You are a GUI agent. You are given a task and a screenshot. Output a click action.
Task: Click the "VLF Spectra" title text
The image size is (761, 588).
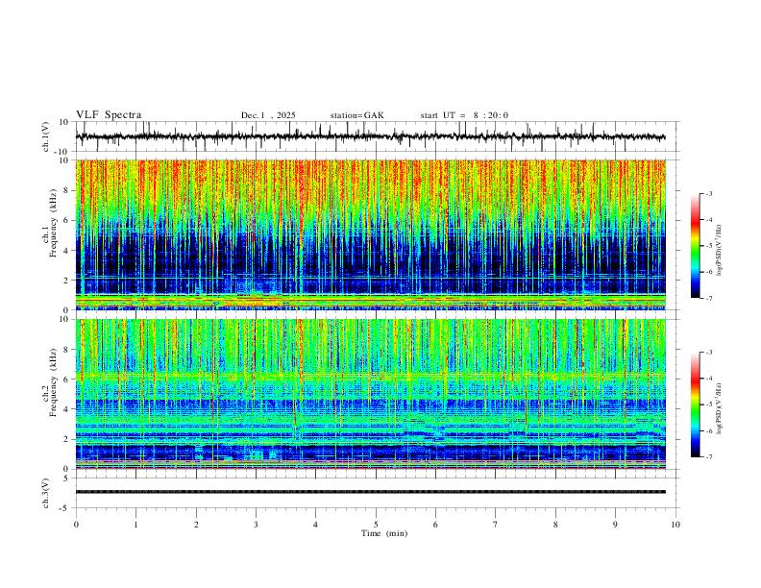click(x=109, y=115)
